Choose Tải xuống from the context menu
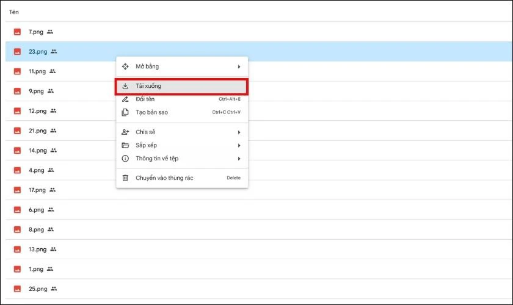 [148, 86]
